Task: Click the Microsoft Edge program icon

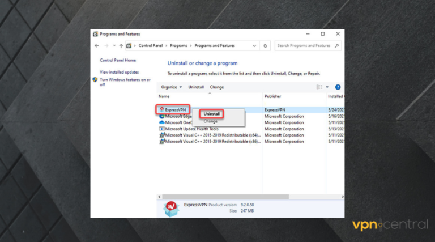Action: click(x=162, y=116)
